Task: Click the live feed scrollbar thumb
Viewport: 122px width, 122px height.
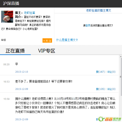Action: click(x=121, y=77)
